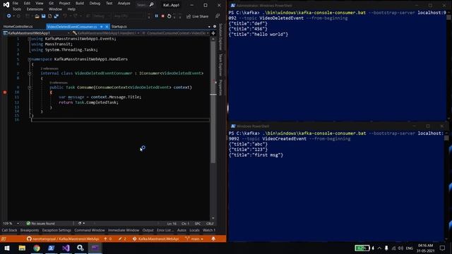Open the Locals panel tab
Viewport: 452px width, 254px height.
[x=195, y=230]
